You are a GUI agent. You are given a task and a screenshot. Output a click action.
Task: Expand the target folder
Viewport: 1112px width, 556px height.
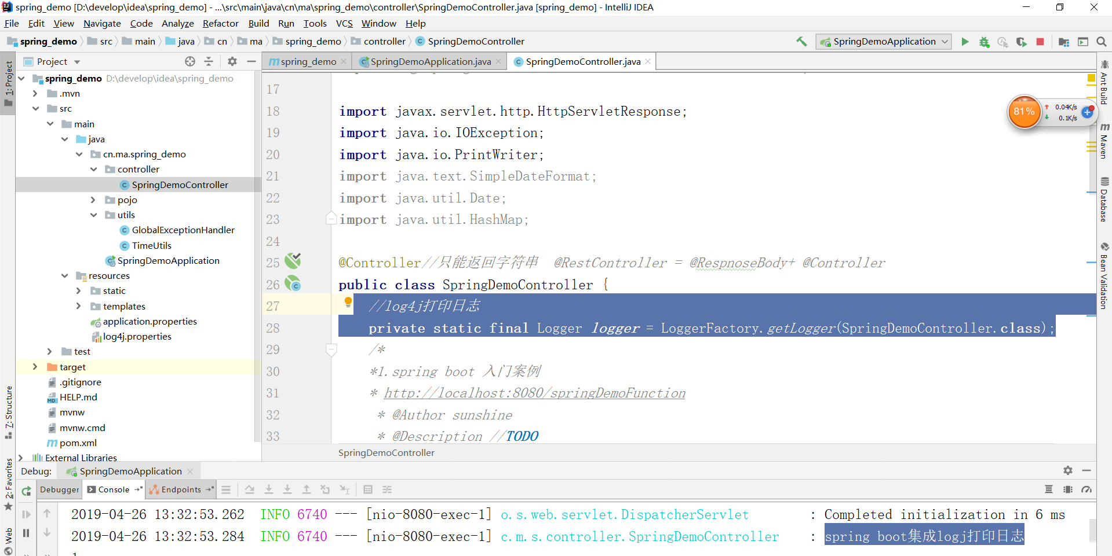click(x=35, y=367)
